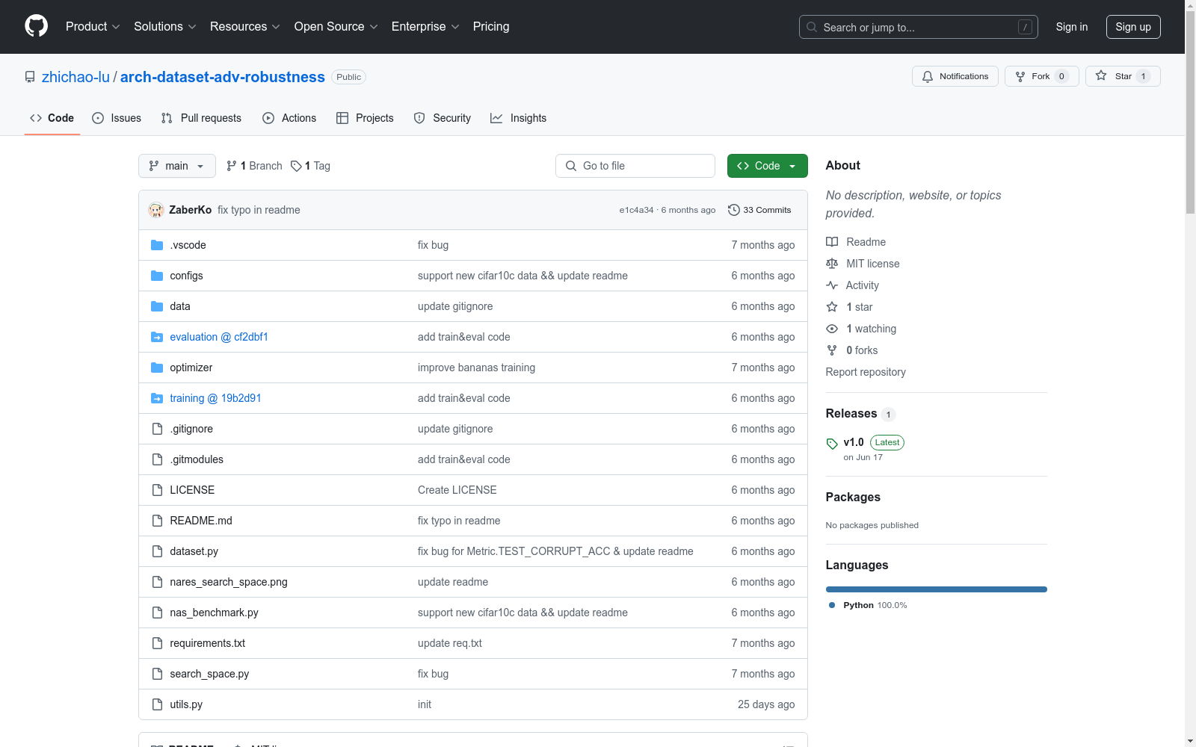This screenshot has height=747, width=1196.
Task: Click the Pricing link
Action: coord(491,27)
